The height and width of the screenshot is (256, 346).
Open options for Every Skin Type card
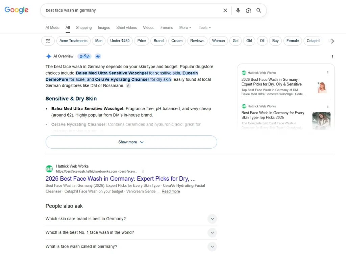(x=328, y=106)
